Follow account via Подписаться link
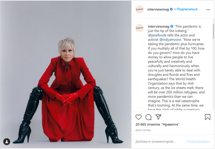Viewport: 215px width, 149px height. click(x=187, y=9)
